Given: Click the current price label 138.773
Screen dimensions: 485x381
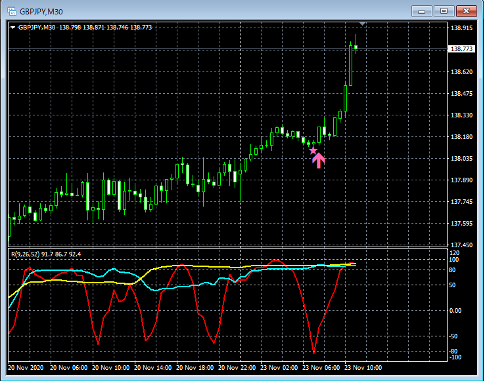Looking at the screenshot, I should [x=461, y=49].
